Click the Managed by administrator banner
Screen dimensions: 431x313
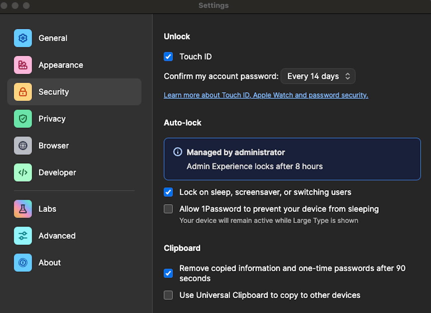click(x=292, y=159)
